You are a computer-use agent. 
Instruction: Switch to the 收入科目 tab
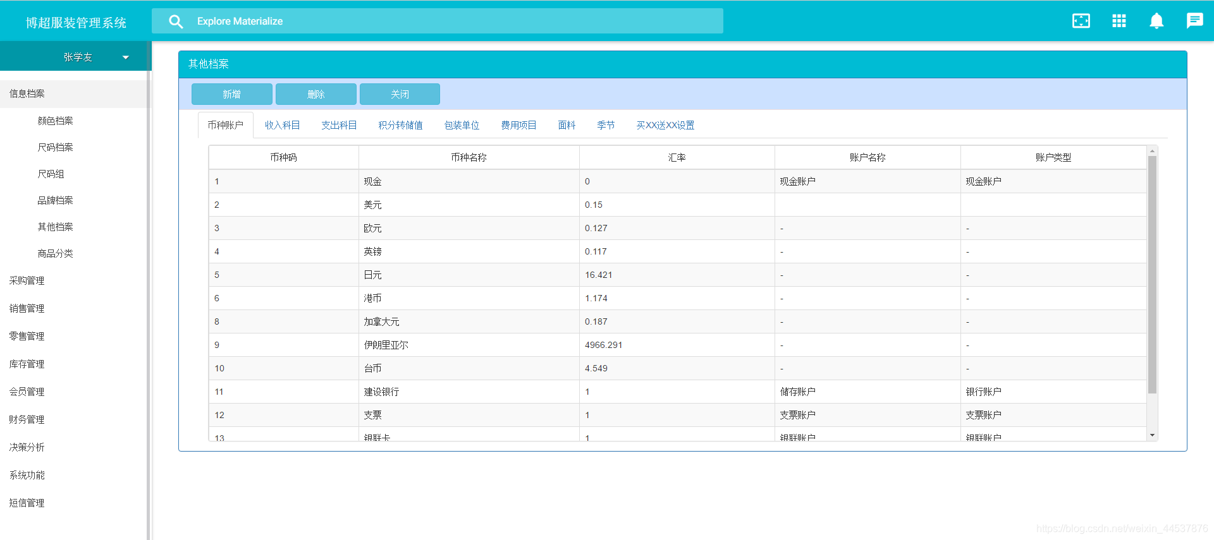pos(282,125)
